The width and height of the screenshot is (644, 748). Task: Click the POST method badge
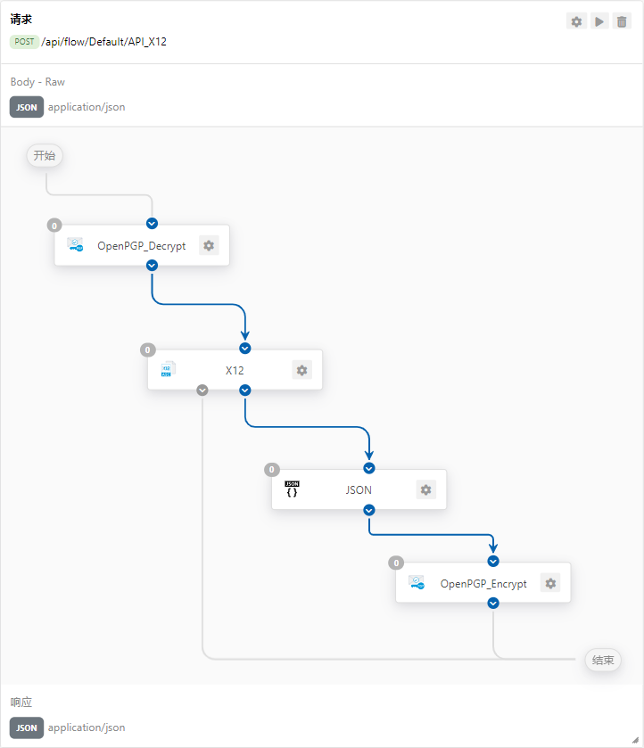pyautogui.click(x=25, y=42)
